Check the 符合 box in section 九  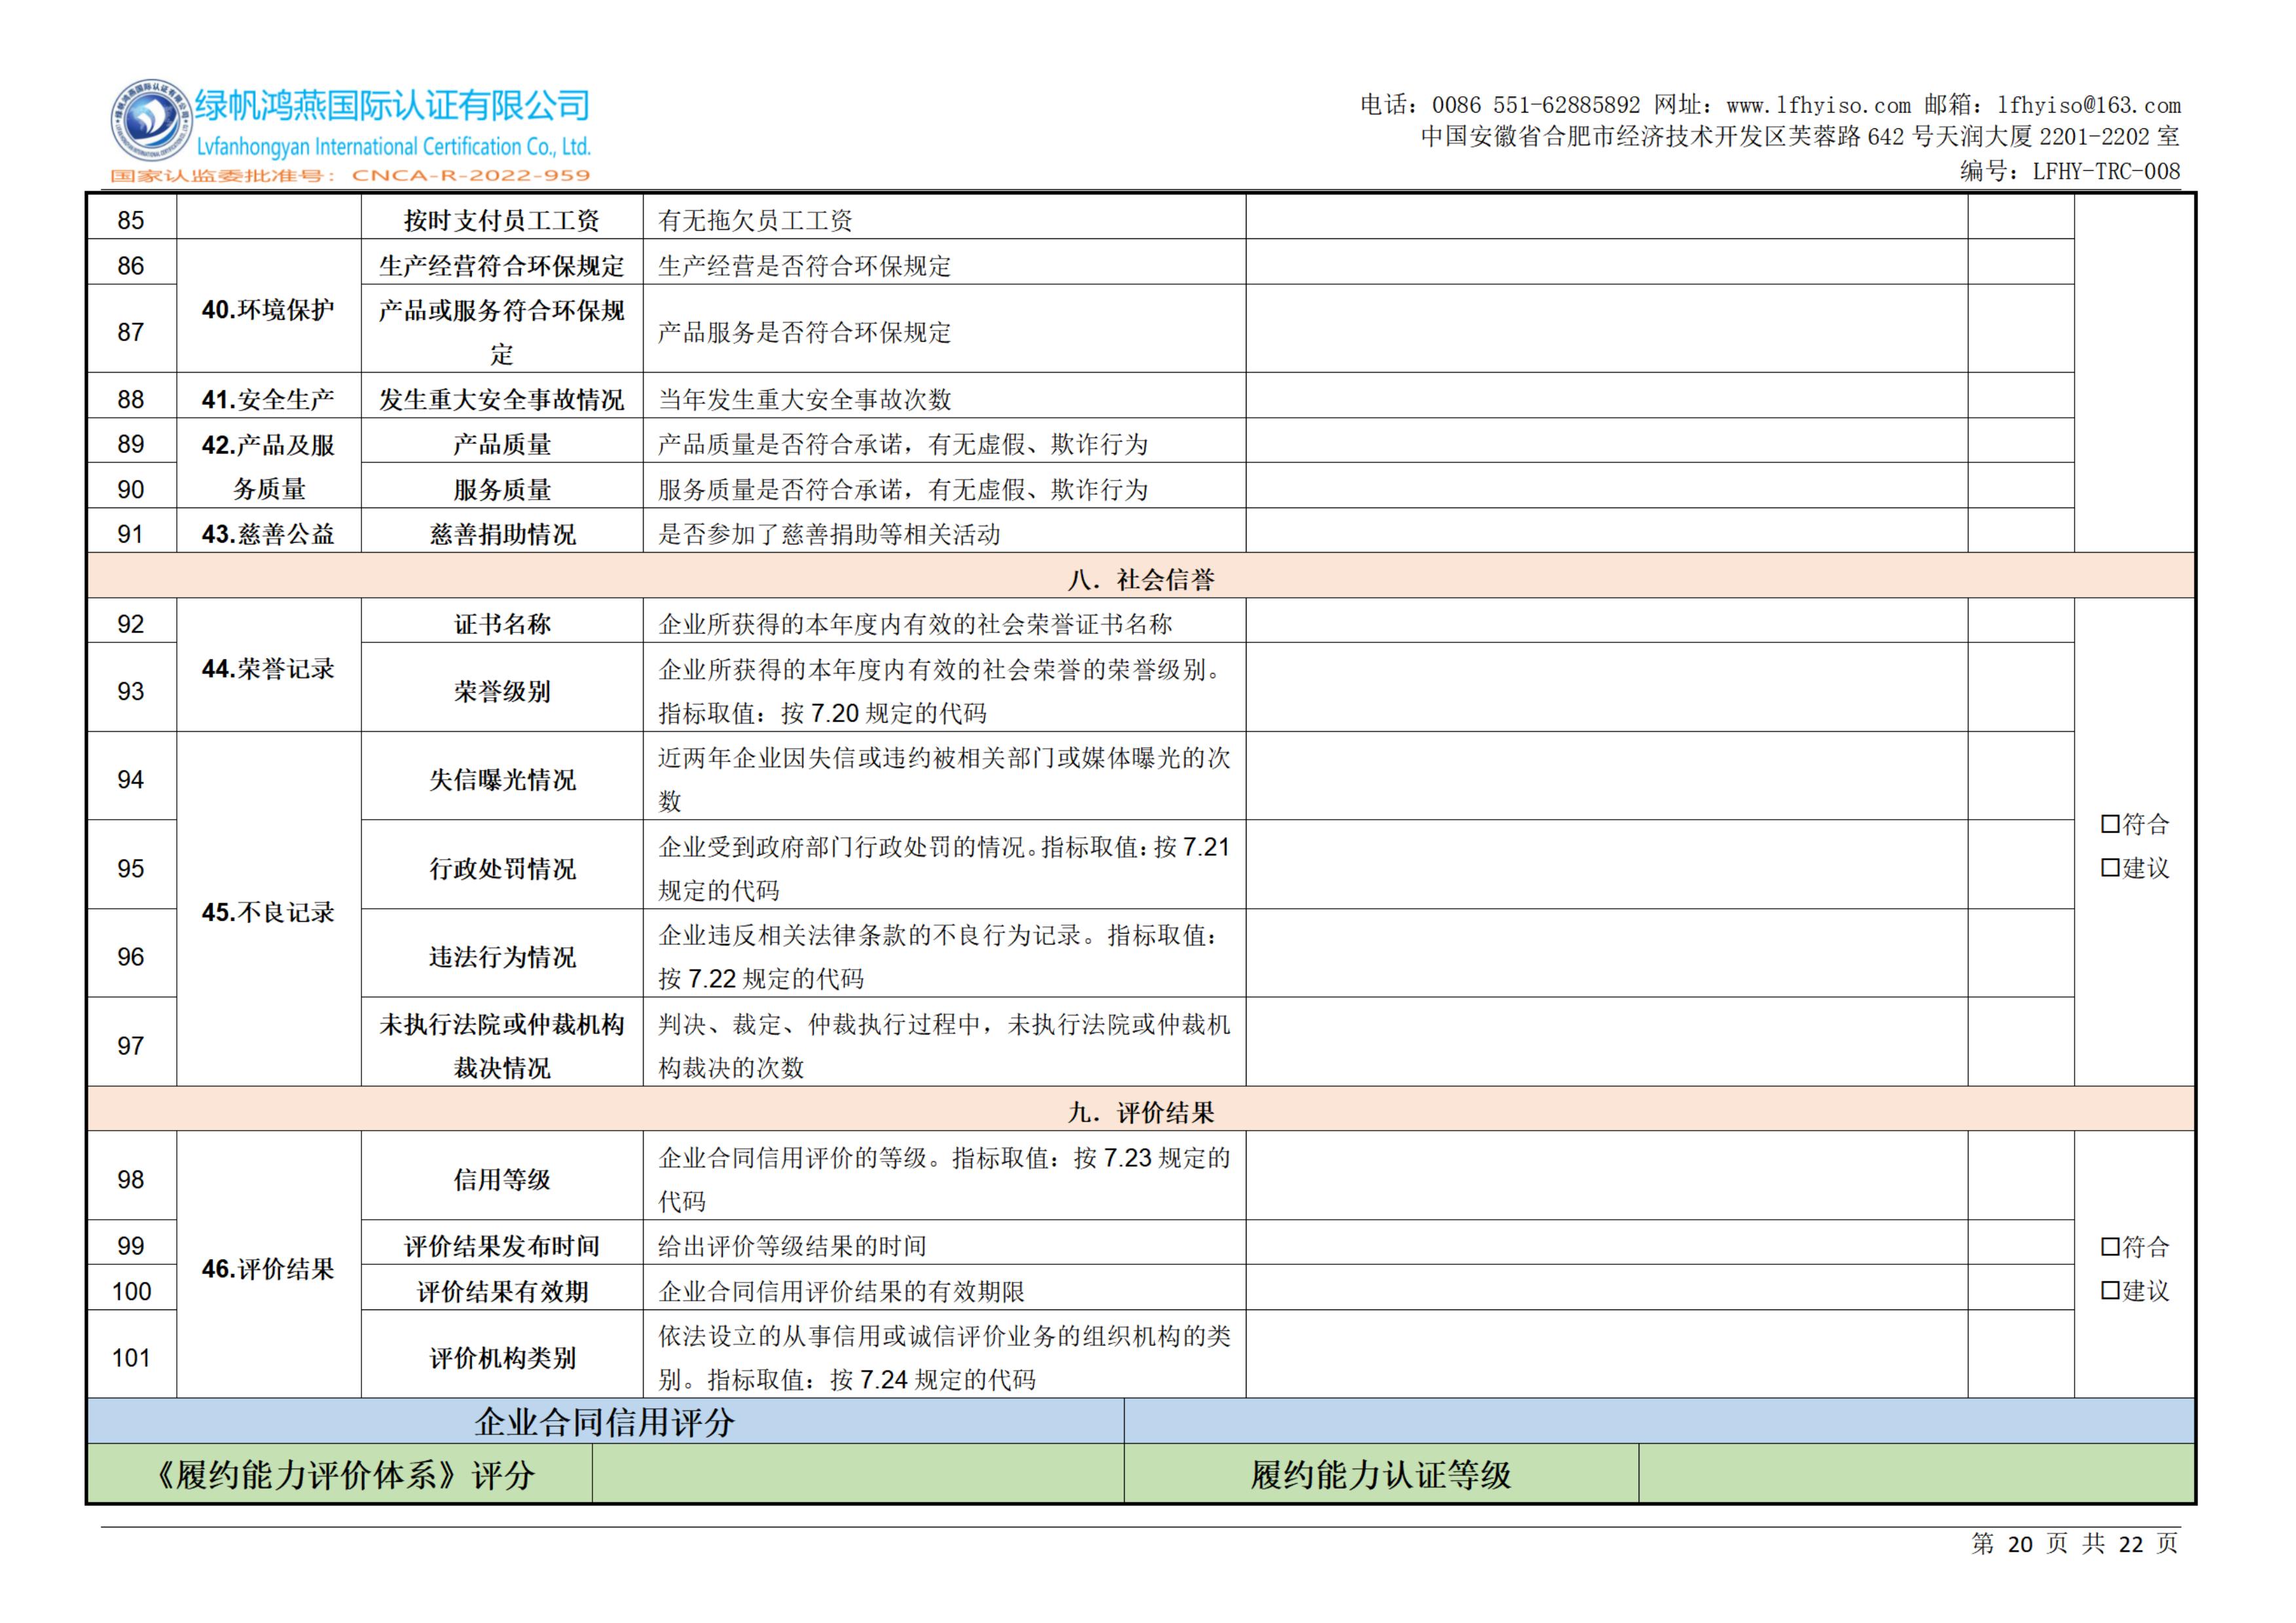2110,1247
